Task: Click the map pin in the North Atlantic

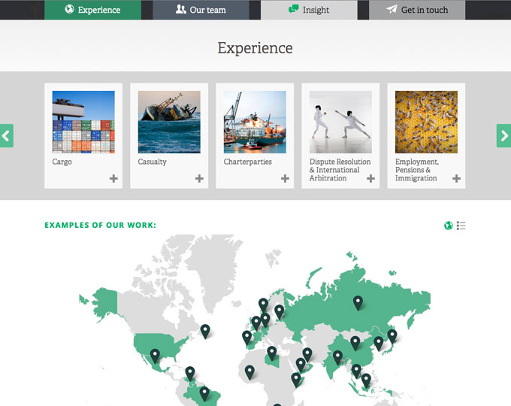Action: (x=205, y=331)
